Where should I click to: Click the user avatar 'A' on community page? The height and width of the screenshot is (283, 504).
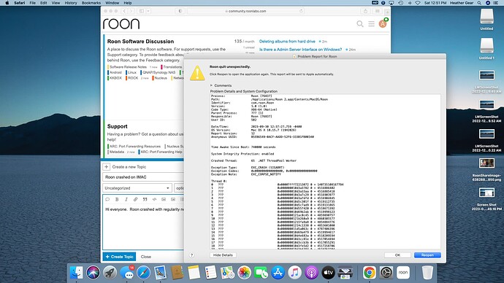pos(383,24)
